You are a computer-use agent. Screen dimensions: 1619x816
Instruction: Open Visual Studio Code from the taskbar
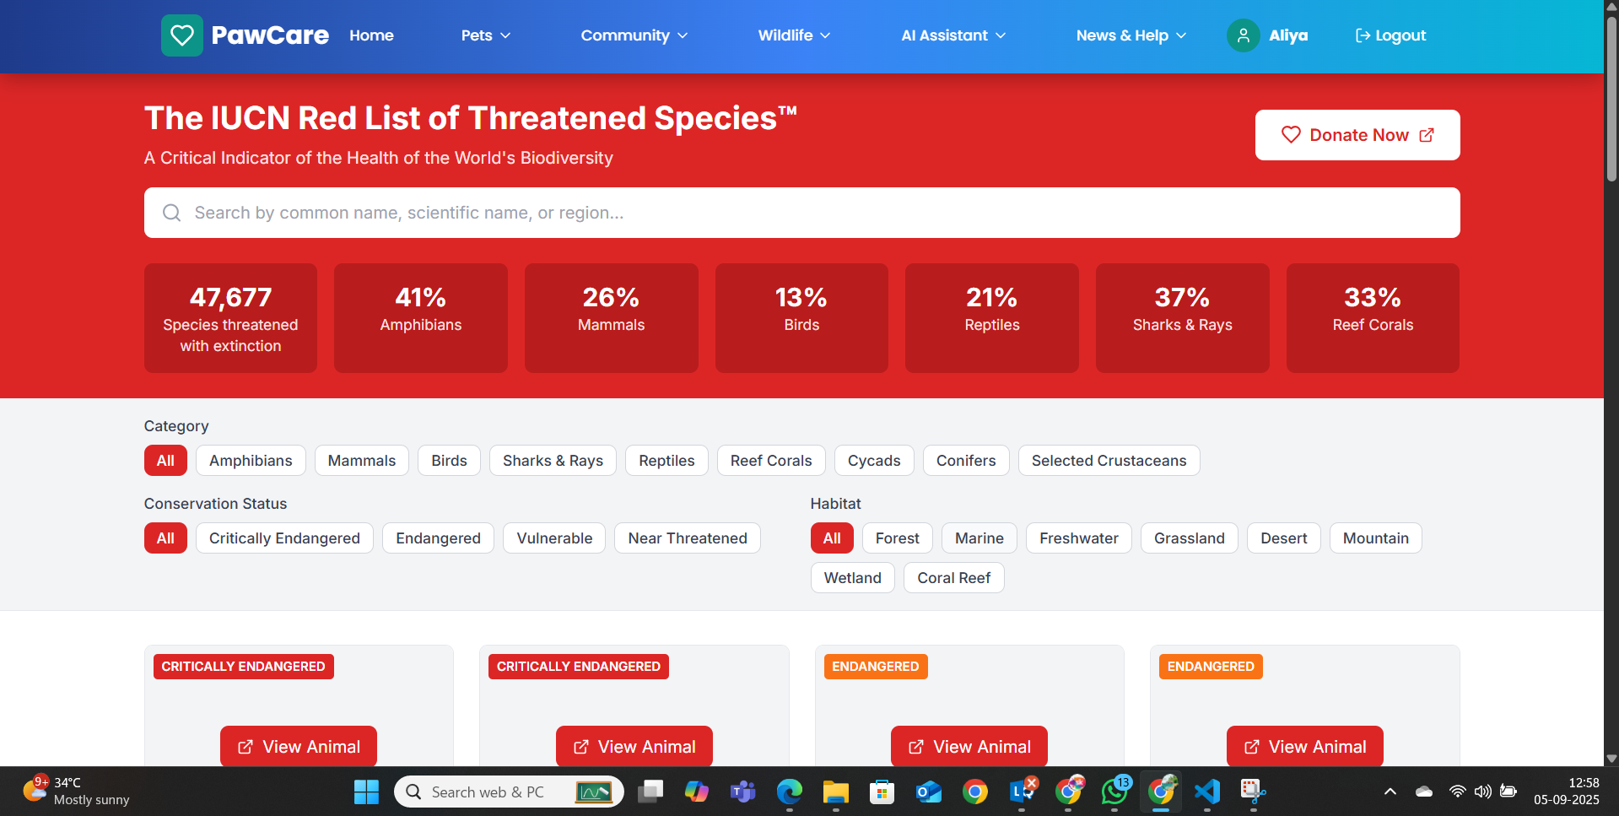pos(1207,792)
